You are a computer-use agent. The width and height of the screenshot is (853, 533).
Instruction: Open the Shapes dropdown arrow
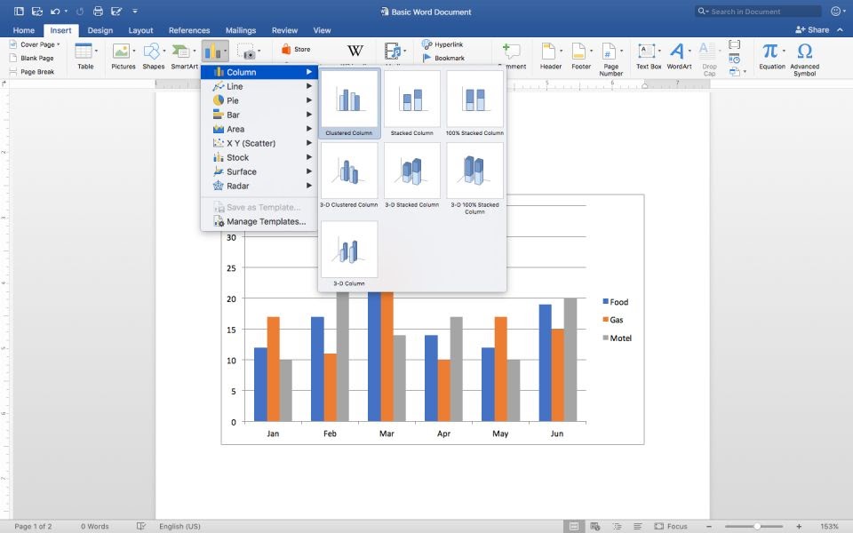pos(164,52)
